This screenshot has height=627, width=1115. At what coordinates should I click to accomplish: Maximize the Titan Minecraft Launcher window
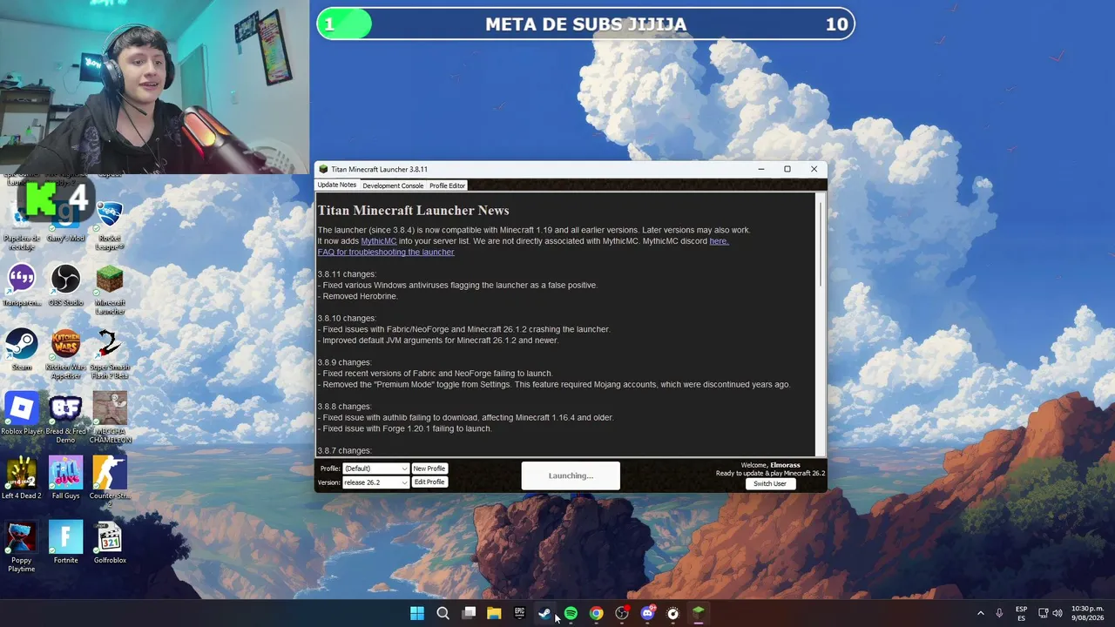point(787,169)
